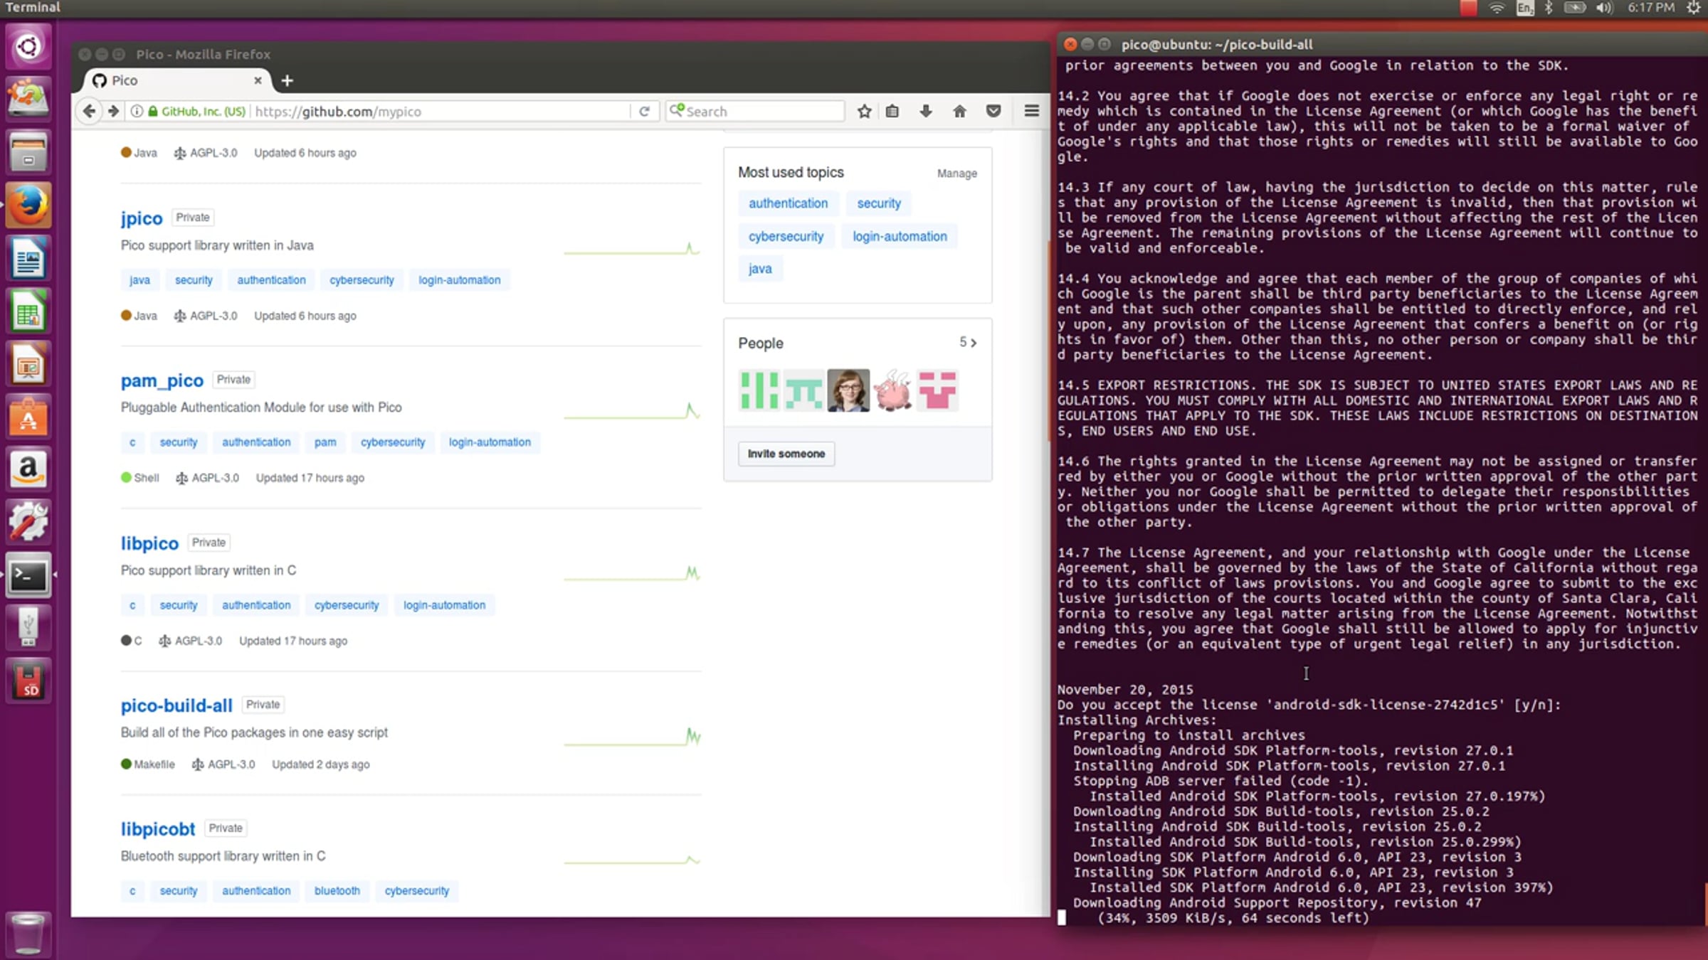Screen dimensions: 1708x960
Task: Click the Pocket shield icon in toolbar
Action: [993, 111]
